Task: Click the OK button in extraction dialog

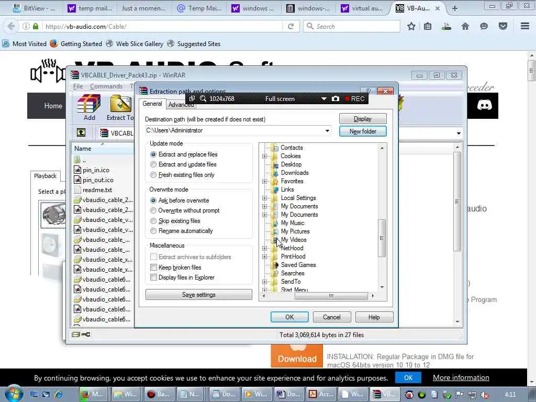Action: 289,317
